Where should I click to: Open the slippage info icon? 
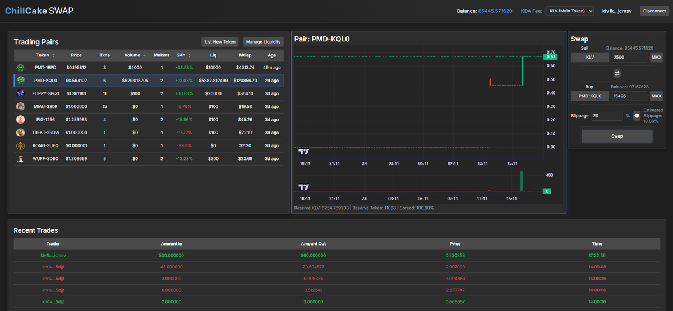[x=637, y=116]
